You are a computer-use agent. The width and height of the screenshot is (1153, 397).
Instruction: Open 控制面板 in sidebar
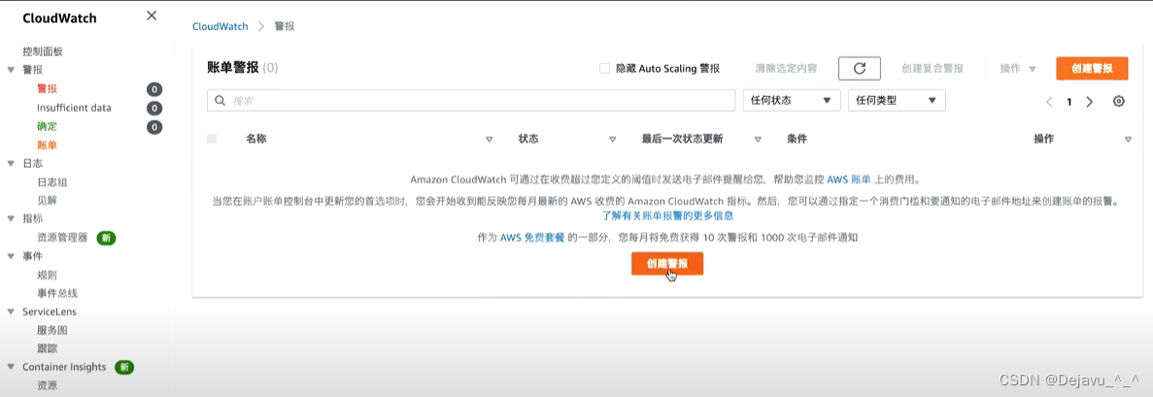click(x=43, y=51)
